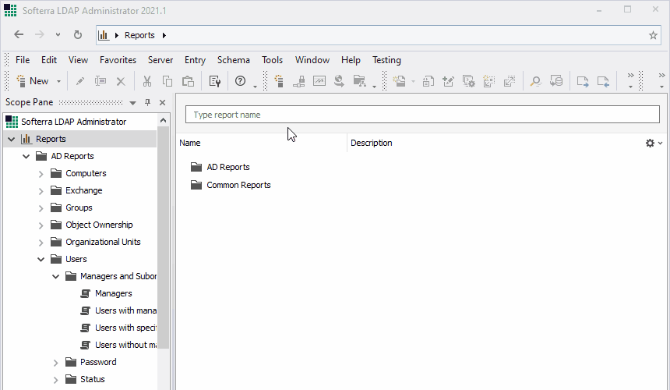Expand the Password folder node
Image resolution: width=670 pixels, height=390 pixels.
coord(55,362)
